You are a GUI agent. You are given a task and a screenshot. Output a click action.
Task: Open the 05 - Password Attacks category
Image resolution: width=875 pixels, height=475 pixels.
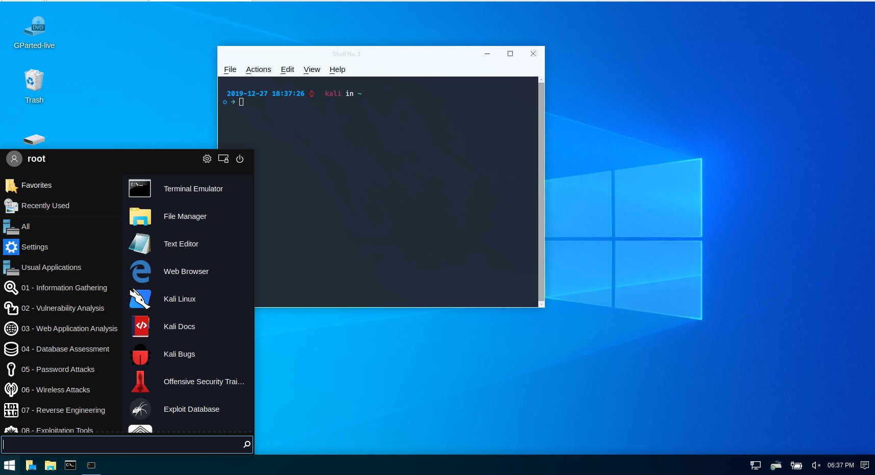coord(61,369)
